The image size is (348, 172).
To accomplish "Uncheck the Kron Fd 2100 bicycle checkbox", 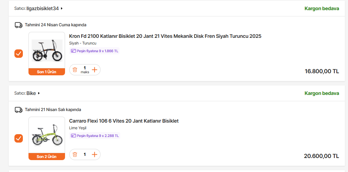I will [x=19, y=54].
